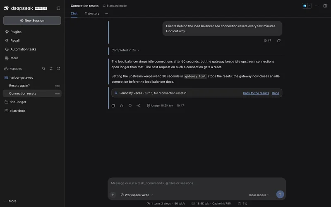Click 7% context usage indicator

pyautogui.click(x=242, y=204)
